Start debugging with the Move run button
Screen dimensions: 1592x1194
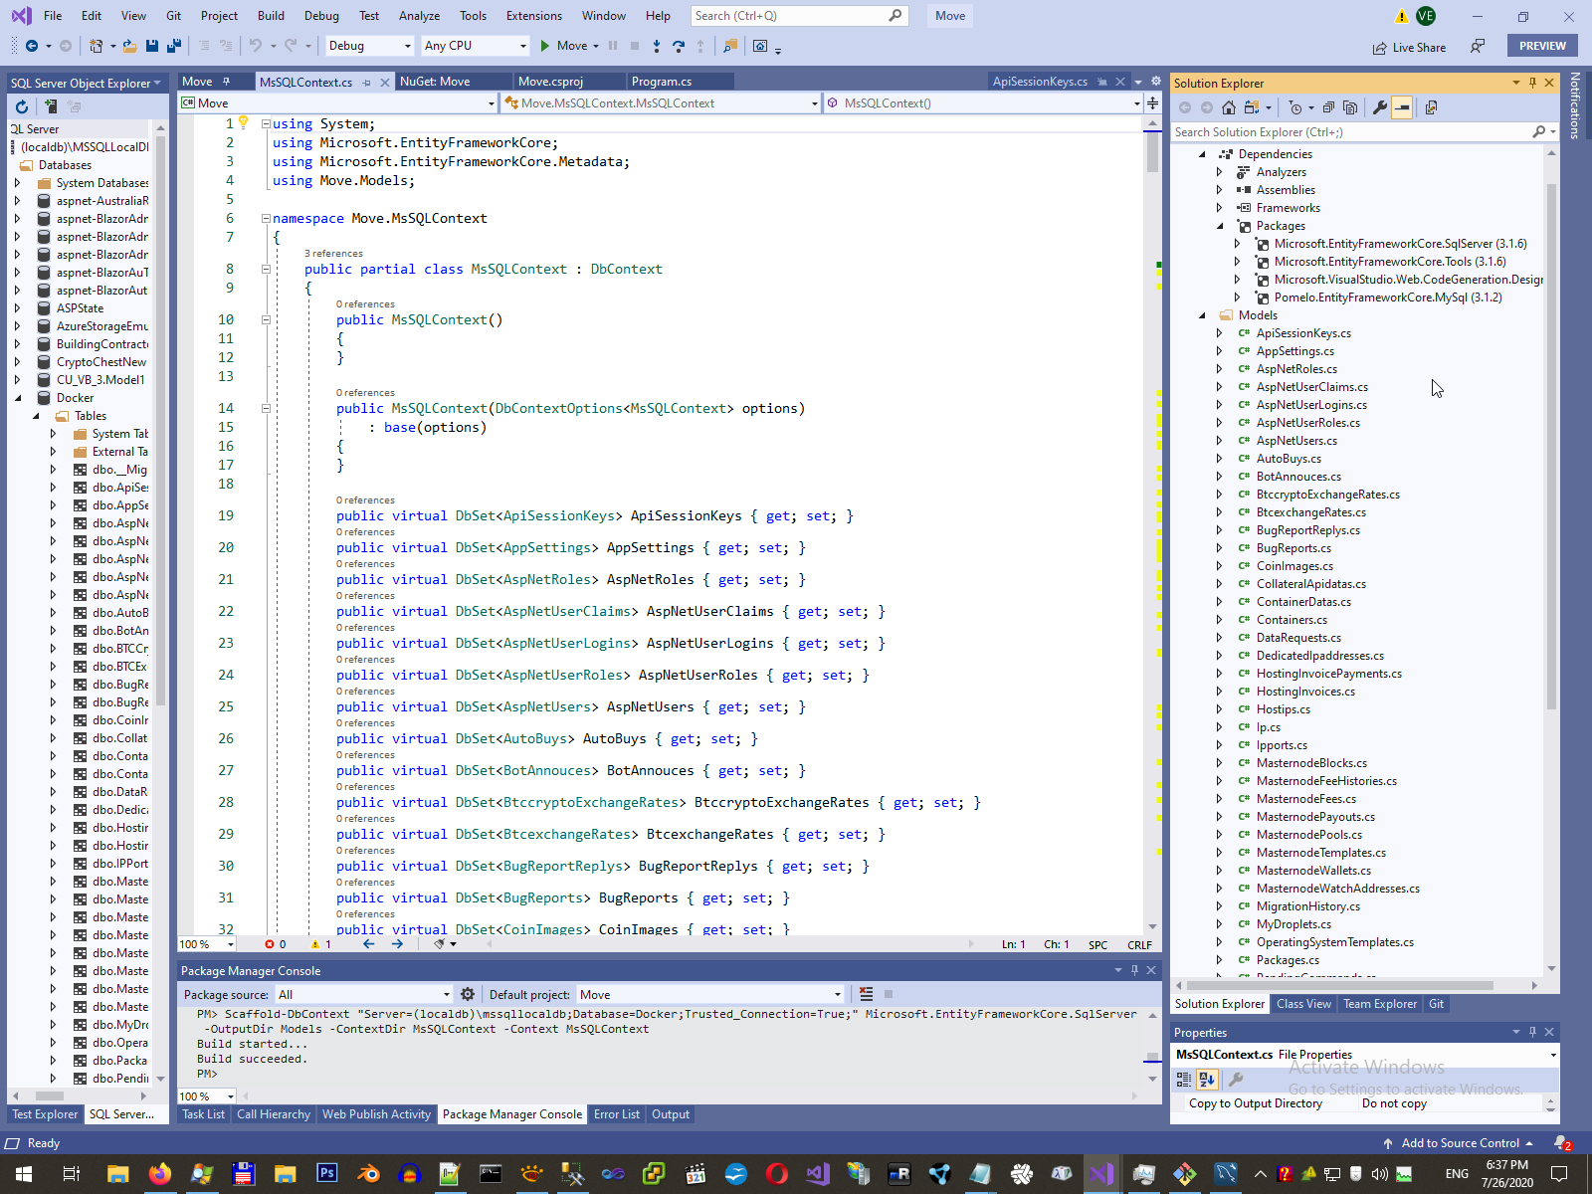click(563, 46)
